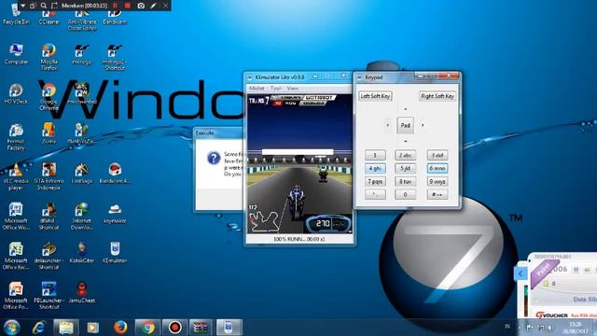This screenshot has height=336, width=597.
Task: Click keypad down arrow below Pad
Action: click(x=405, y=141)
